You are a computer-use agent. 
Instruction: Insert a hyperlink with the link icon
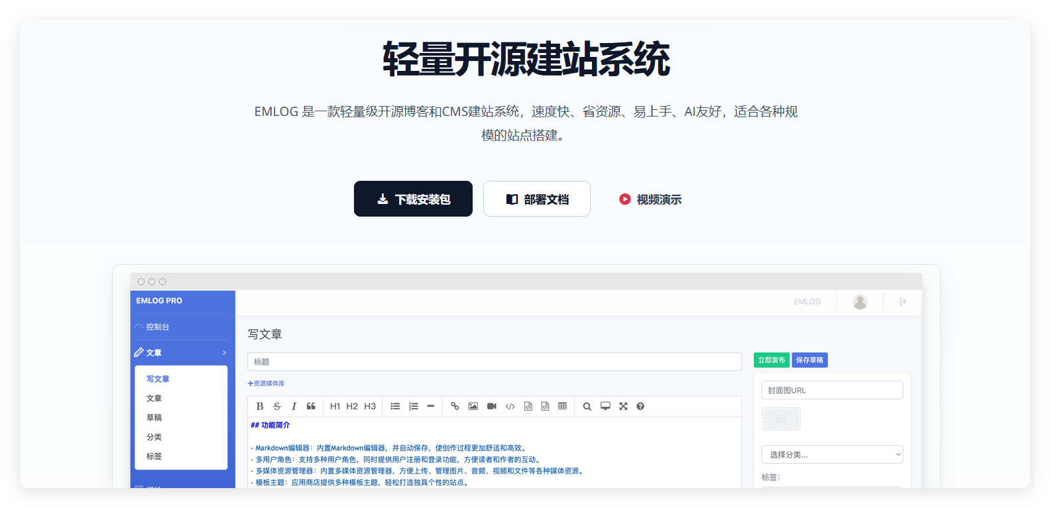(455, 406)
